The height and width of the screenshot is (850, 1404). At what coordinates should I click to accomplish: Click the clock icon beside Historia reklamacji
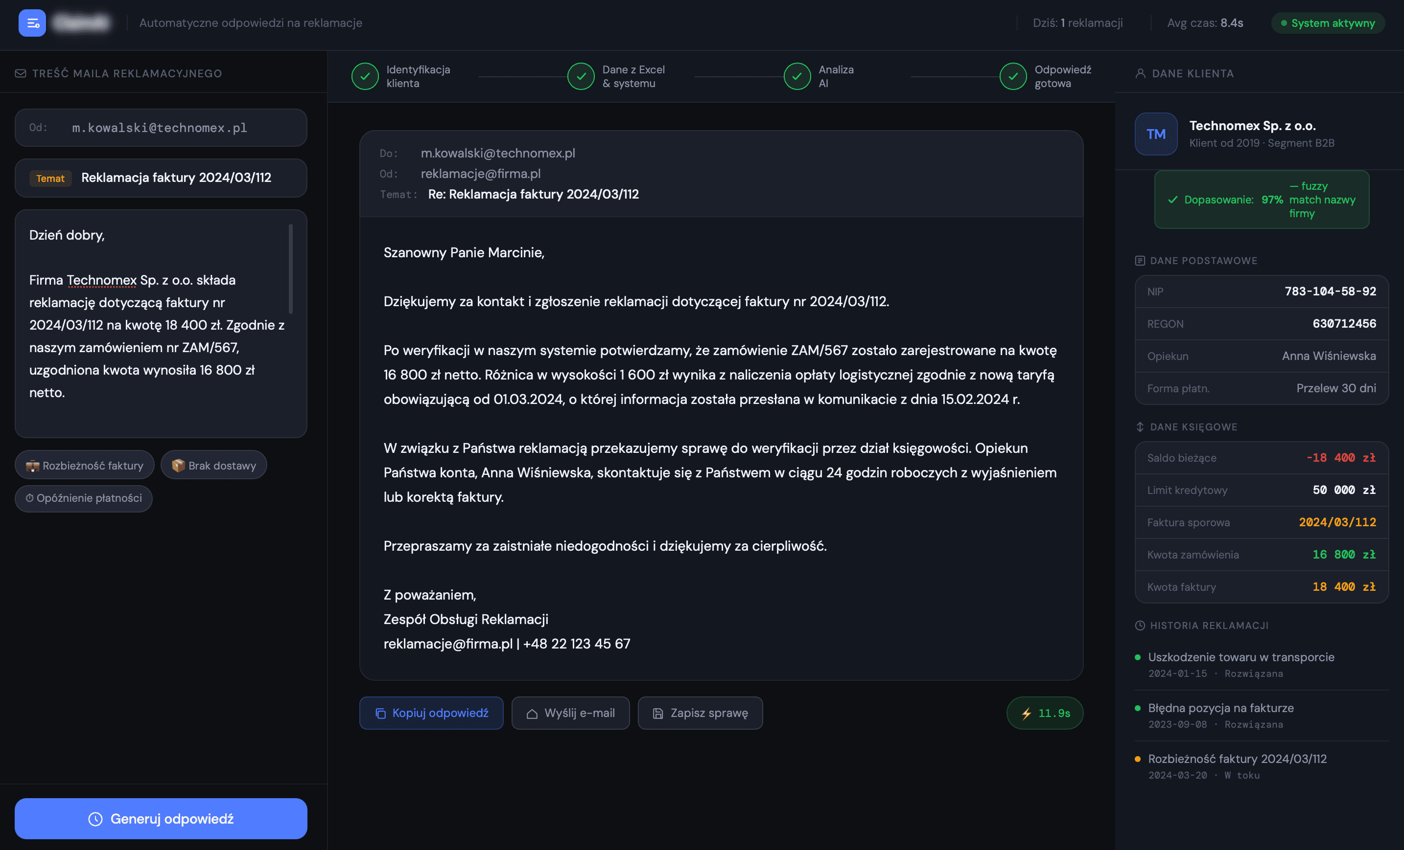(1140, 625)
